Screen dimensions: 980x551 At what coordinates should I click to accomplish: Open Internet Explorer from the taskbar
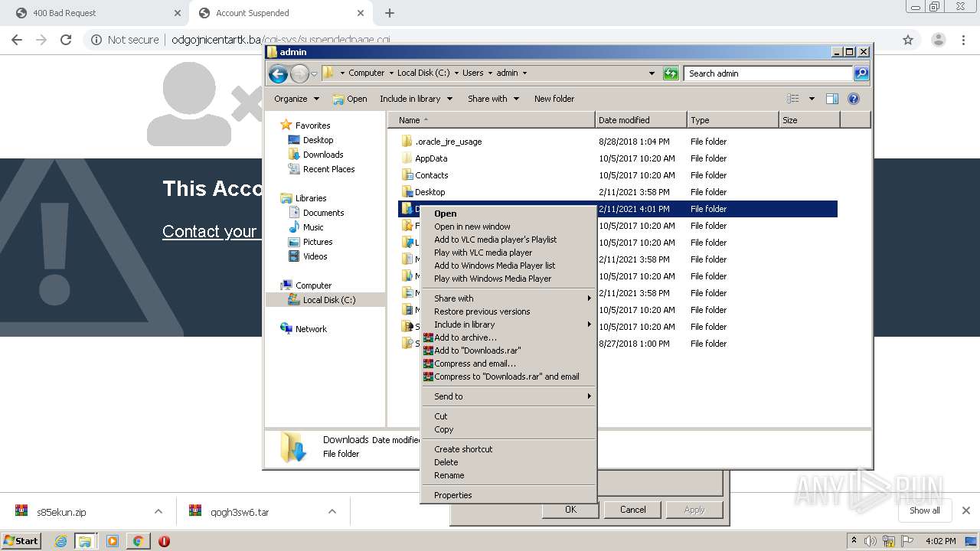(x=60, y=541)
